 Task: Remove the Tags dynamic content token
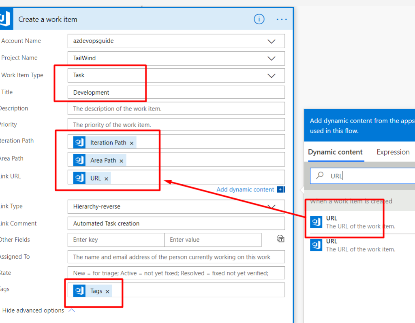107,291
